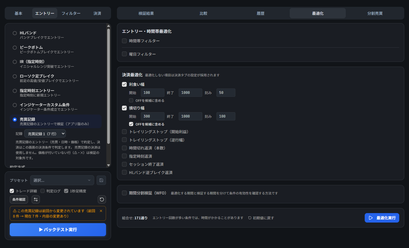Tick the セッション終了返済 checkbox
The width and height of the screenshot is (409, 248).
tap(124, 164)
